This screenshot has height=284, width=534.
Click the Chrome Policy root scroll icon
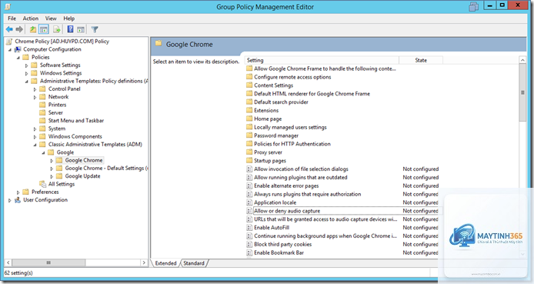pos(9,42)
